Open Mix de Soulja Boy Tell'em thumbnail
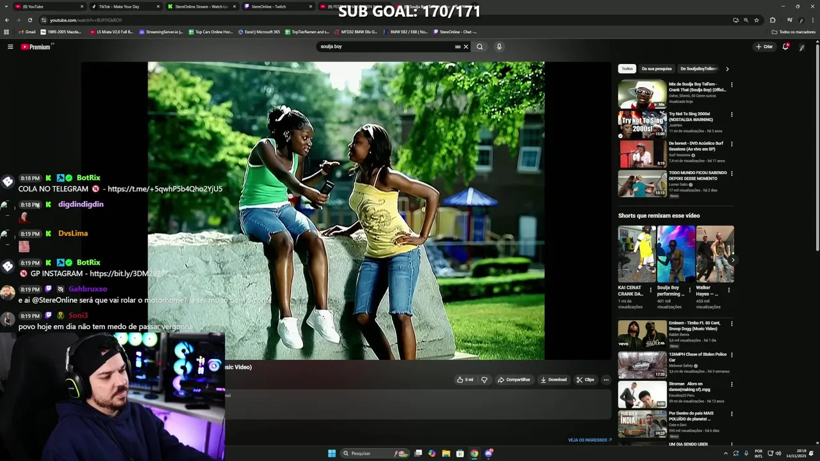 point(642,94)
